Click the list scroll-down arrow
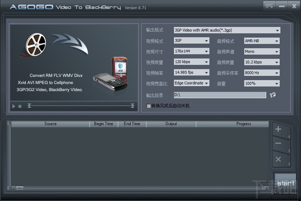The height and width of the screenshot is (201, 301). (9, 188)
